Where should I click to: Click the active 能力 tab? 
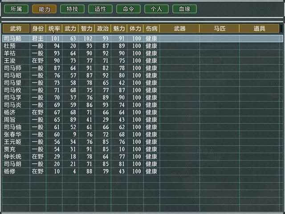[x=44, y=8]
